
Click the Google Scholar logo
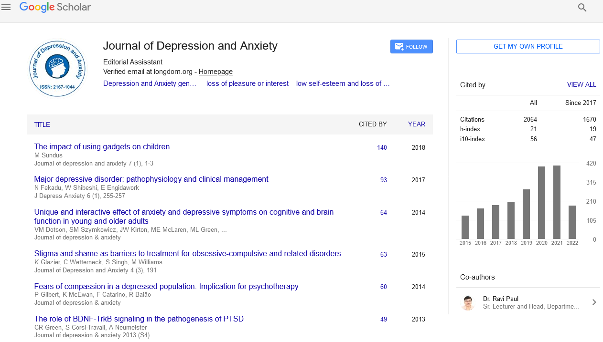point(55,7)
